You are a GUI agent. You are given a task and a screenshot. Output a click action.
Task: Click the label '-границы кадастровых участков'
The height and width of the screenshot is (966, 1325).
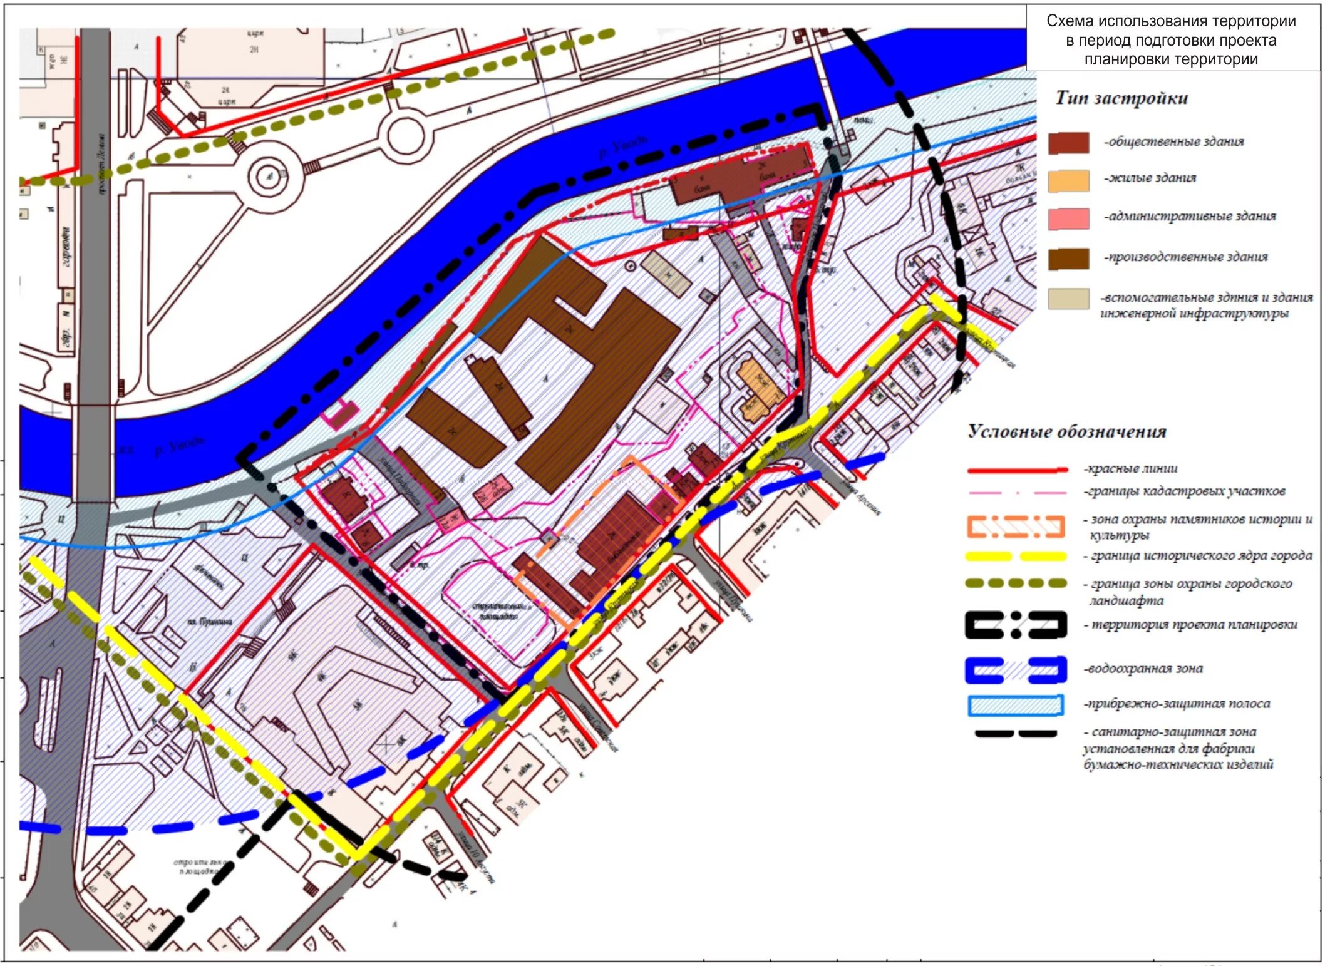tap(1185, 491)
